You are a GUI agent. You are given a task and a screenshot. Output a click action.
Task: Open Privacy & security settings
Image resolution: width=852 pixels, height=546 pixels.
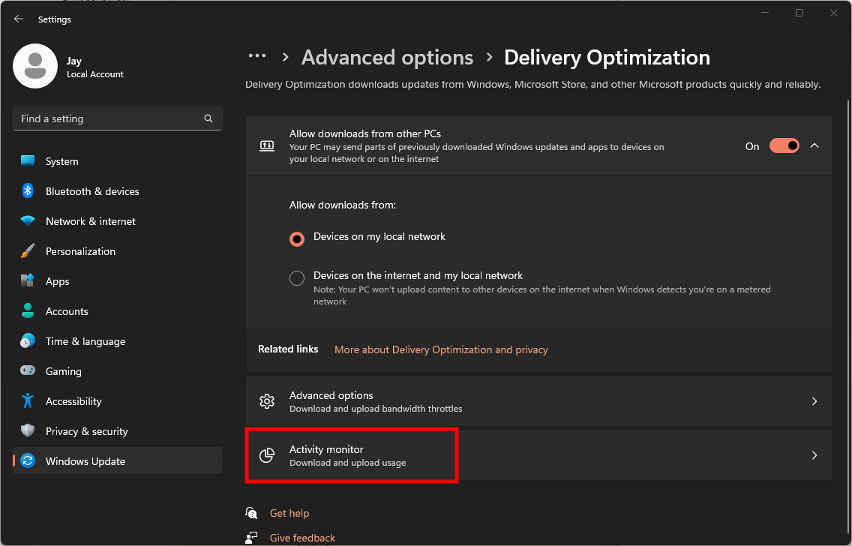[118, 431]
